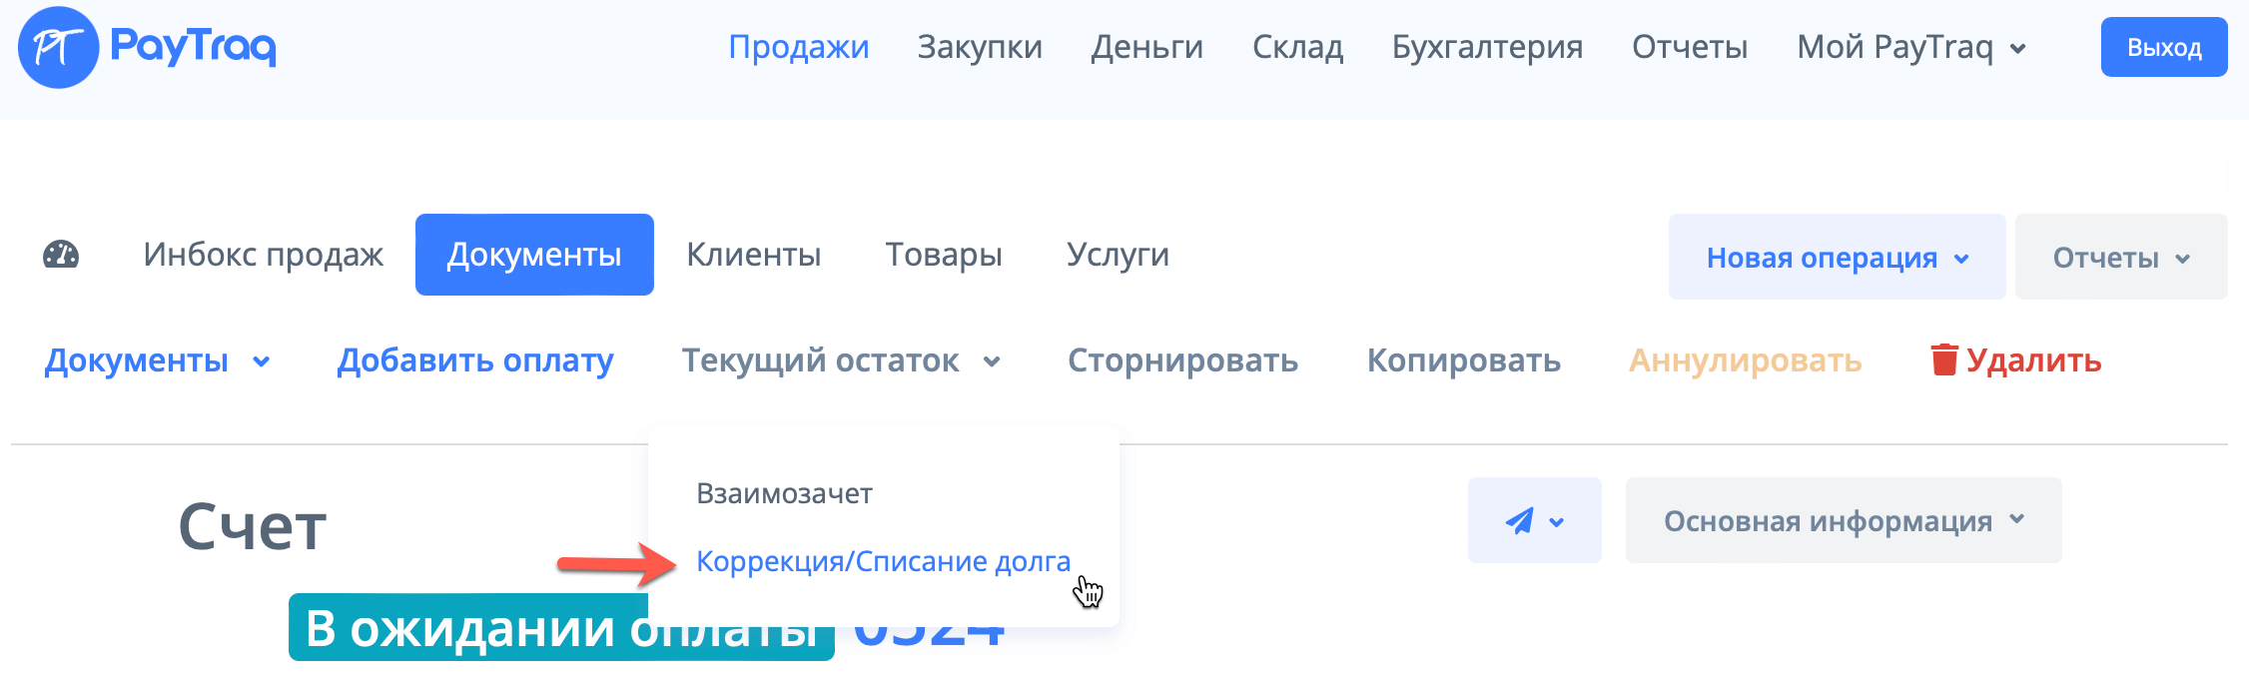The width and height of the screenshot is (2249, 683).
Task: Toggle the Текущий остаток dropdown
Action: (840, 360)
